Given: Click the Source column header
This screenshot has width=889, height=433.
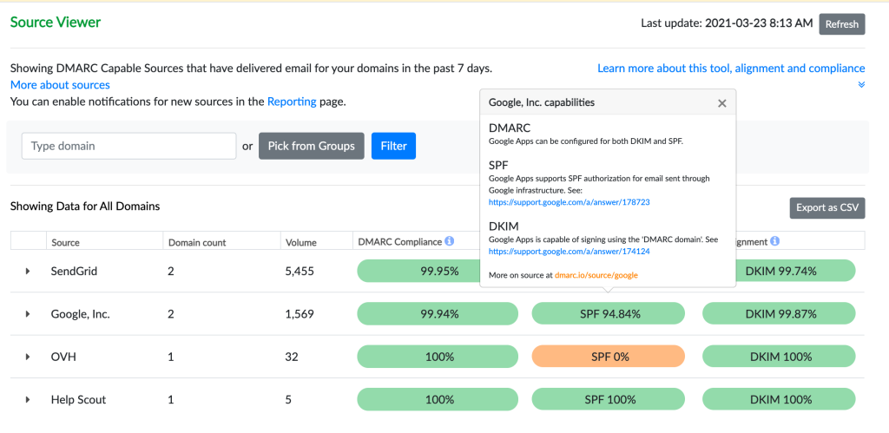Looking at the screenshot, I should tap(65, 243).
